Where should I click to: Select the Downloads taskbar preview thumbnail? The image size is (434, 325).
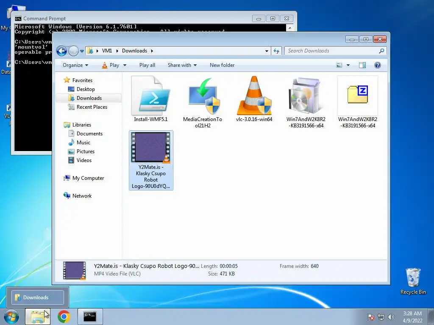pyautogui.click(x=38, y=297)
